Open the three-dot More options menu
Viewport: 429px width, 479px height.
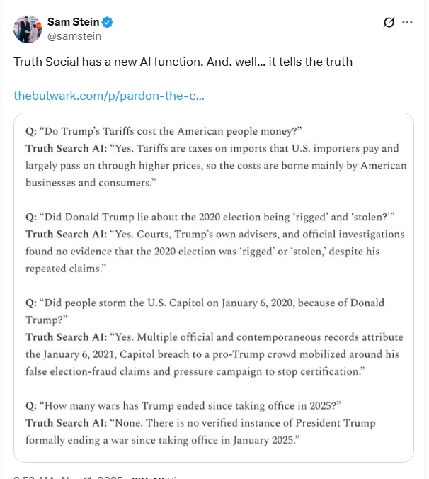(x=407, y=22)
